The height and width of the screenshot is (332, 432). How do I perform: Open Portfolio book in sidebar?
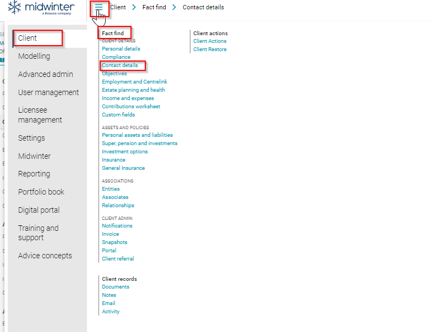(41, 192)
